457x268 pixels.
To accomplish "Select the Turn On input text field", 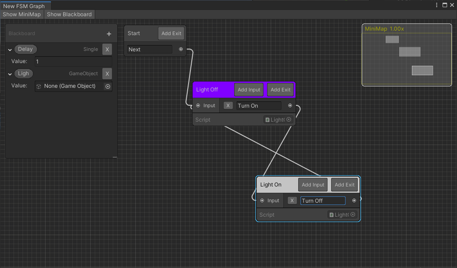I will (x=258, y=105).
